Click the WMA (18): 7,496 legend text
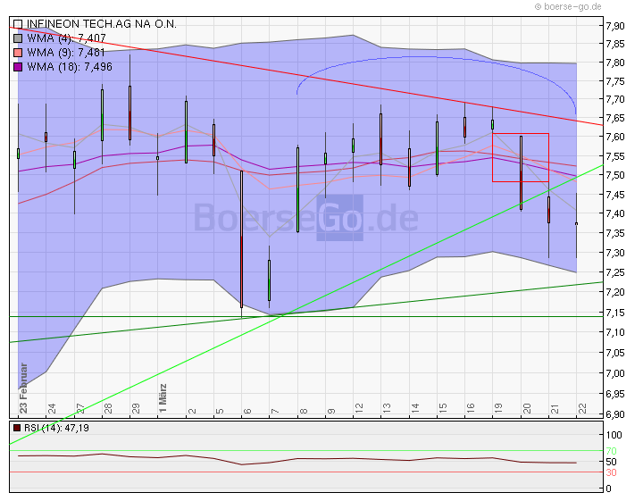The image size is (643, 501). (70, 67)
